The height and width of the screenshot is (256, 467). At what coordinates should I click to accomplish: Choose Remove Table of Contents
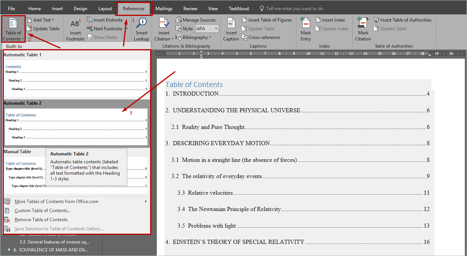(41, 220)
